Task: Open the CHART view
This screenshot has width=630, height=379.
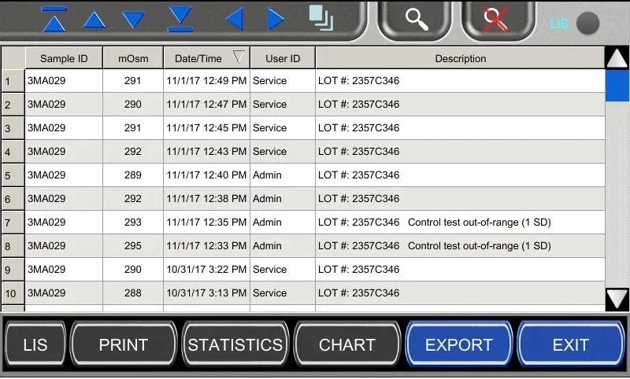Action: click(347, 345)
